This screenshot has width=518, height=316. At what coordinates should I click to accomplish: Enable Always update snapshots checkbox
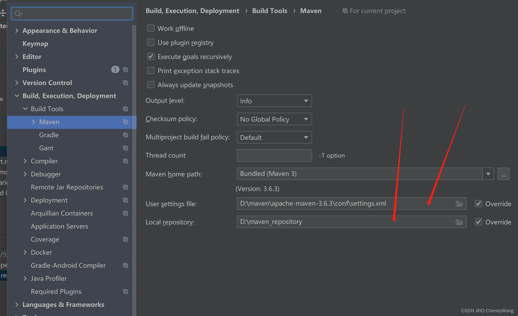click(151, 85)
